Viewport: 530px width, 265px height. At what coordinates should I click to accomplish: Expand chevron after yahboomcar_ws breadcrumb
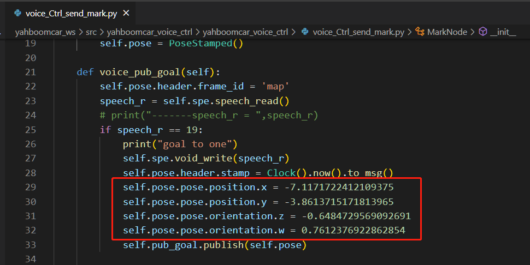(81, 32)
